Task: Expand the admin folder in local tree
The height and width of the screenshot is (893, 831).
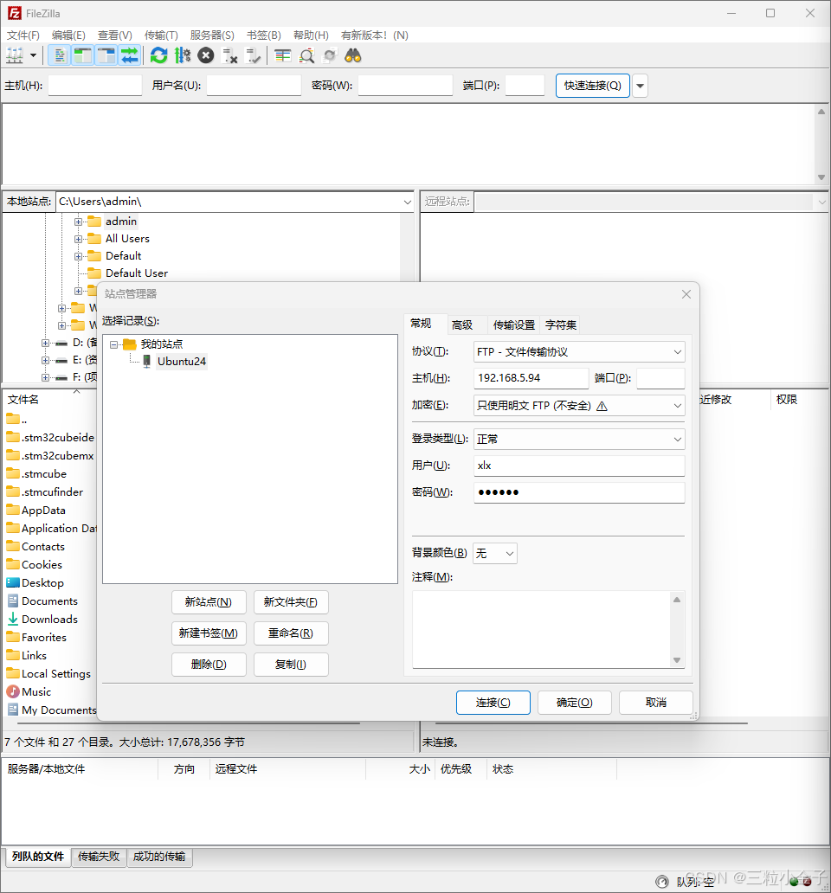Action: 78,222
